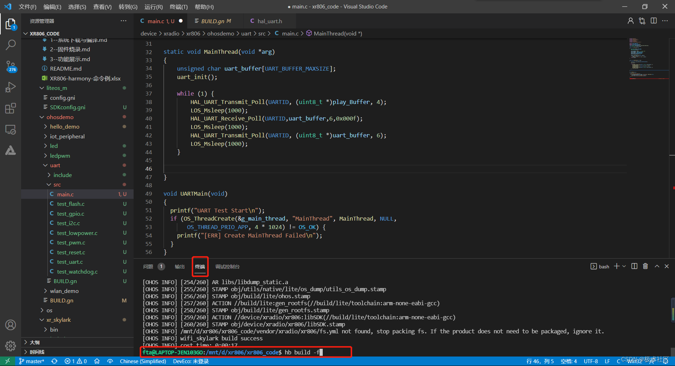Open the Accounts icon in activity bar
The image size is (675, 366).
pos(11,325)
